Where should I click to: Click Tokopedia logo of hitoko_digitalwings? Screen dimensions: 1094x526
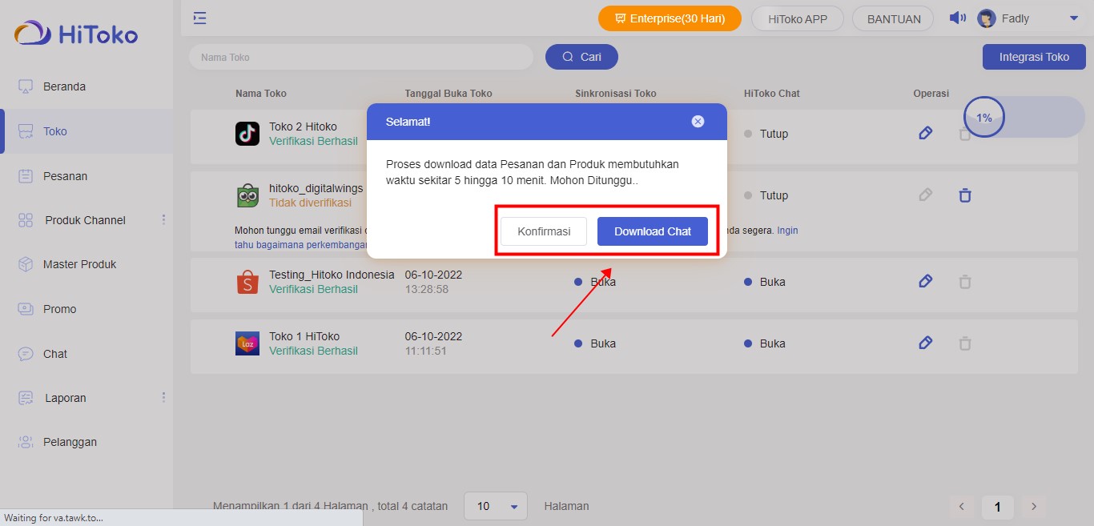(x=247, y=195)
